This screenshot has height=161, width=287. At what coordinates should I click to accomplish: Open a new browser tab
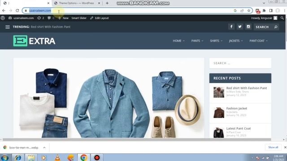point(107,3)
